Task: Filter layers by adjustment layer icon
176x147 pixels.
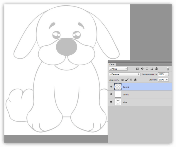Action: [x=142, y=69]
